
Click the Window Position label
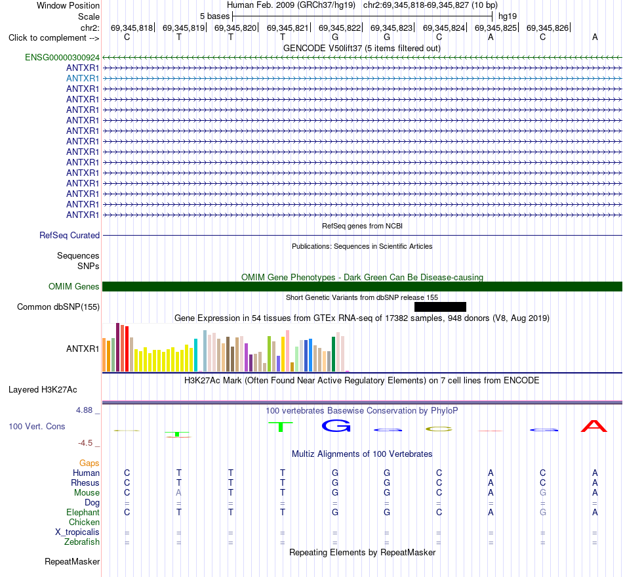(68, 5)
